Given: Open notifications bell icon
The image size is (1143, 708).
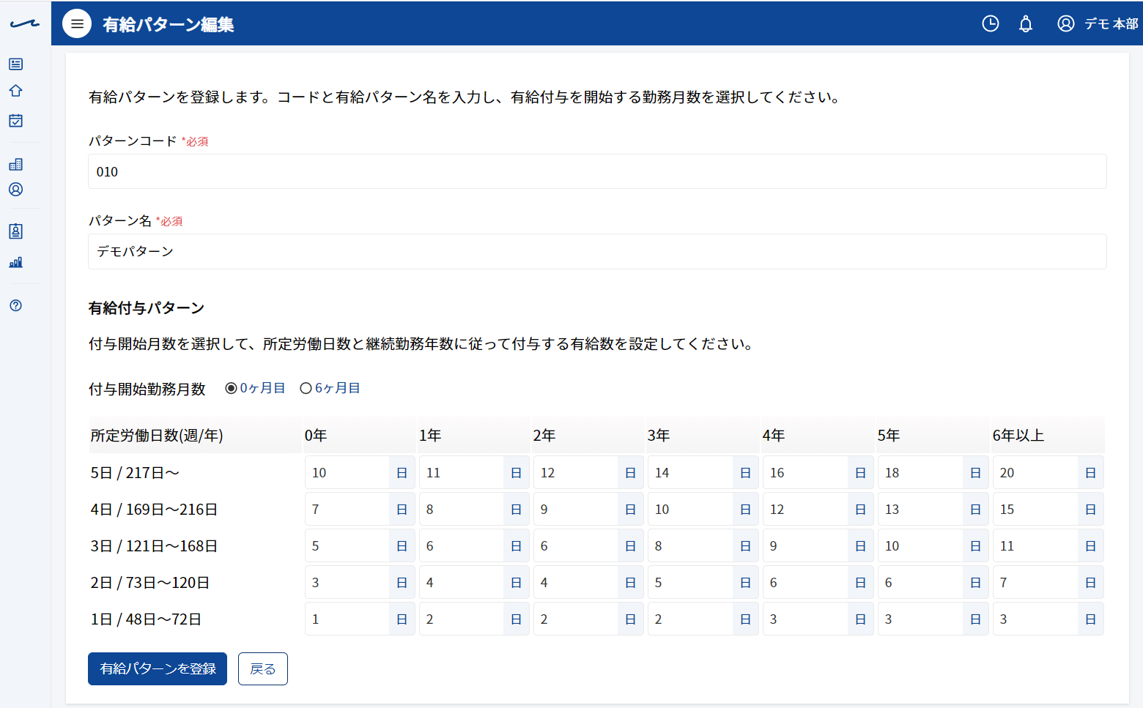Looking at the screenshot, I should click(1026, 23).
